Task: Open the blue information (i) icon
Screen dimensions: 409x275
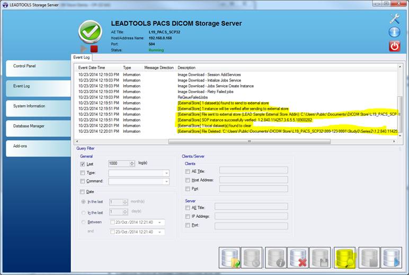Action: pyautogui.click(x=394, y=32)
